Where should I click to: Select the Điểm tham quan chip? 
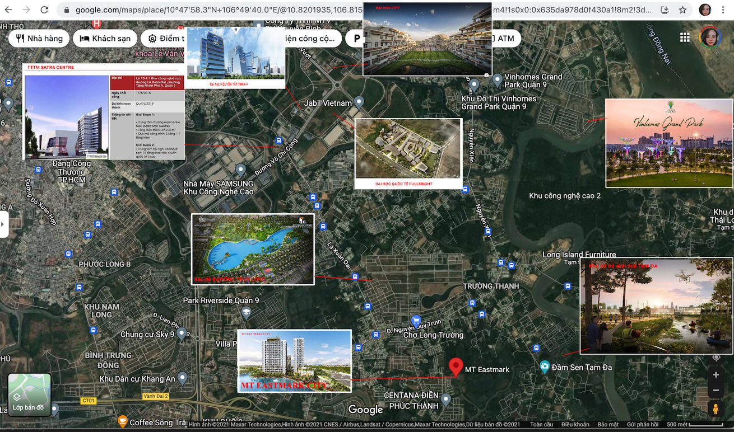[x=164, y=39]
